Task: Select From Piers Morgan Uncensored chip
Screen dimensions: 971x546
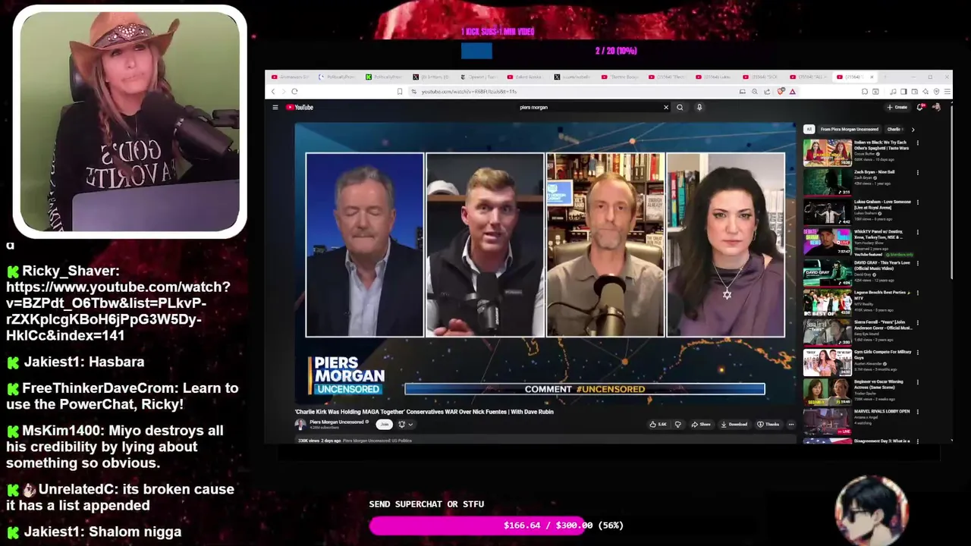Action: [x=849, y=129]
